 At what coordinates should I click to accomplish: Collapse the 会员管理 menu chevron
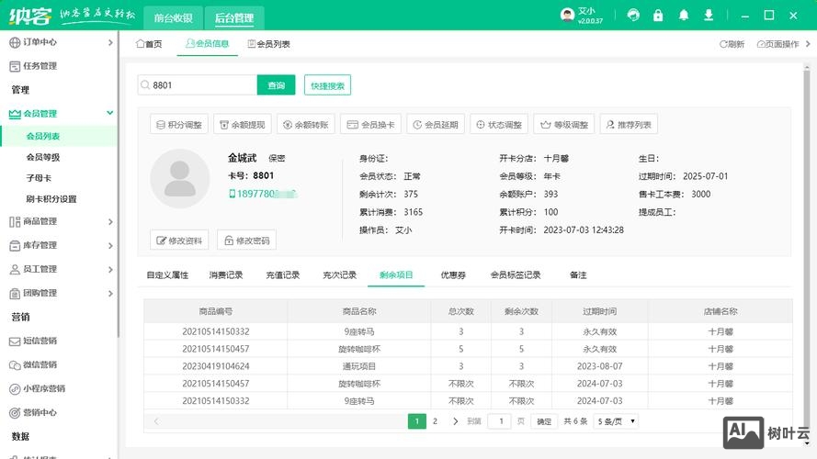click(x=110, y=113)
